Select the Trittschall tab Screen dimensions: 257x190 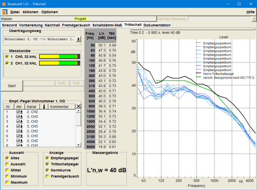(133, 25)
